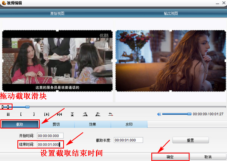Image resolution: width=227 pixels, height=161 pixels.
Task: Click the 取消 button
Action: (x=208, y=157)
